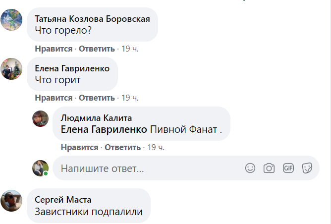Open Елена Гавриленко's profile picture

(x=11, y=69)
